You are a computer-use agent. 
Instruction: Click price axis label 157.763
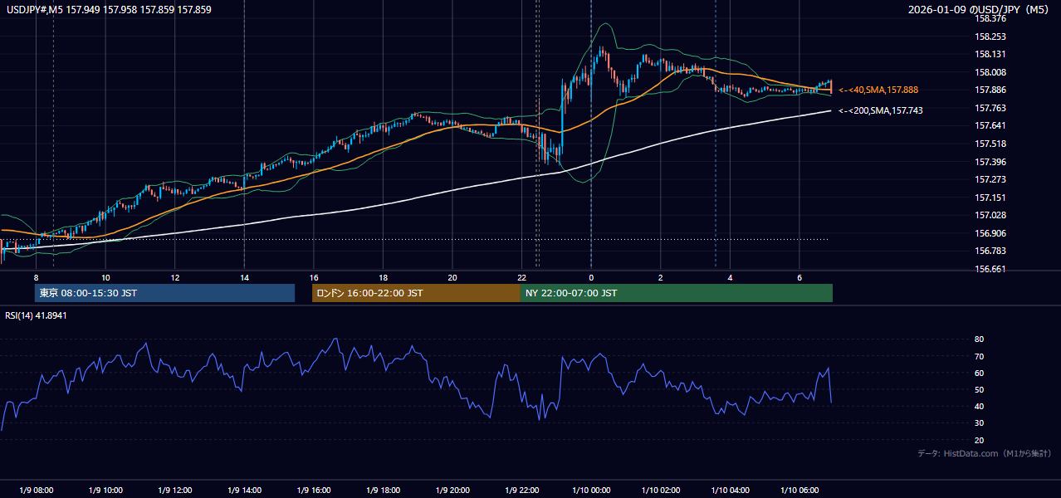(x=990, y=108)
